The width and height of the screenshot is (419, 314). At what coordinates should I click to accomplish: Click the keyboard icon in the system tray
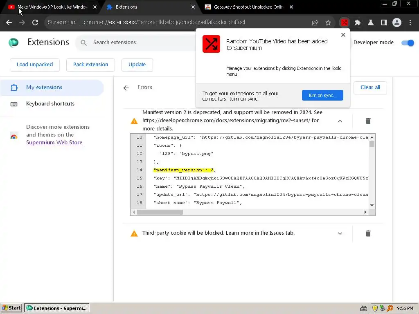pyautogui.click(x=364, y=308)
